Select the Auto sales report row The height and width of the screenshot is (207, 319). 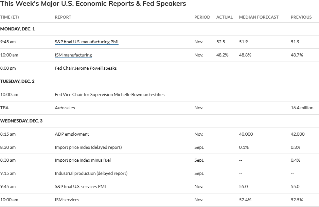tap(65, 108)
